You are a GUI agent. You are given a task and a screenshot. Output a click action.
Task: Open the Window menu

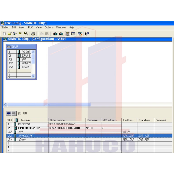pos(61,28)
